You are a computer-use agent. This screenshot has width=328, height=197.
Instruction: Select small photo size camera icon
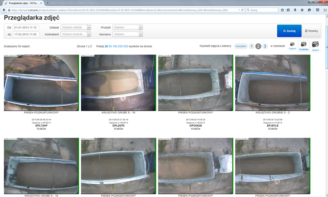click(x=292, y=44)
